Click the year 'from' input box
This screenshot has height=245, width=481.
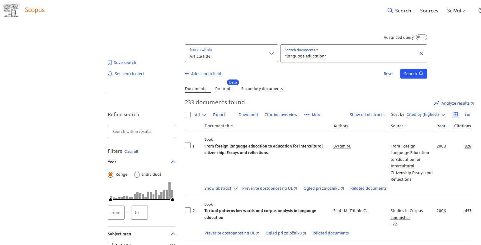116,213
